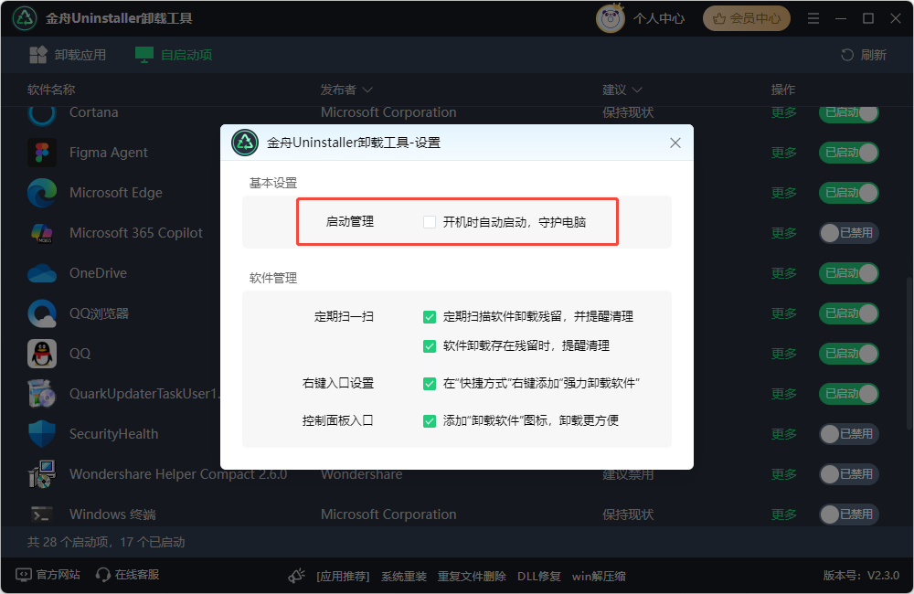Toggle Figma Agent startup switch
This screenshot has height=594, width=914.
(849, 153)
